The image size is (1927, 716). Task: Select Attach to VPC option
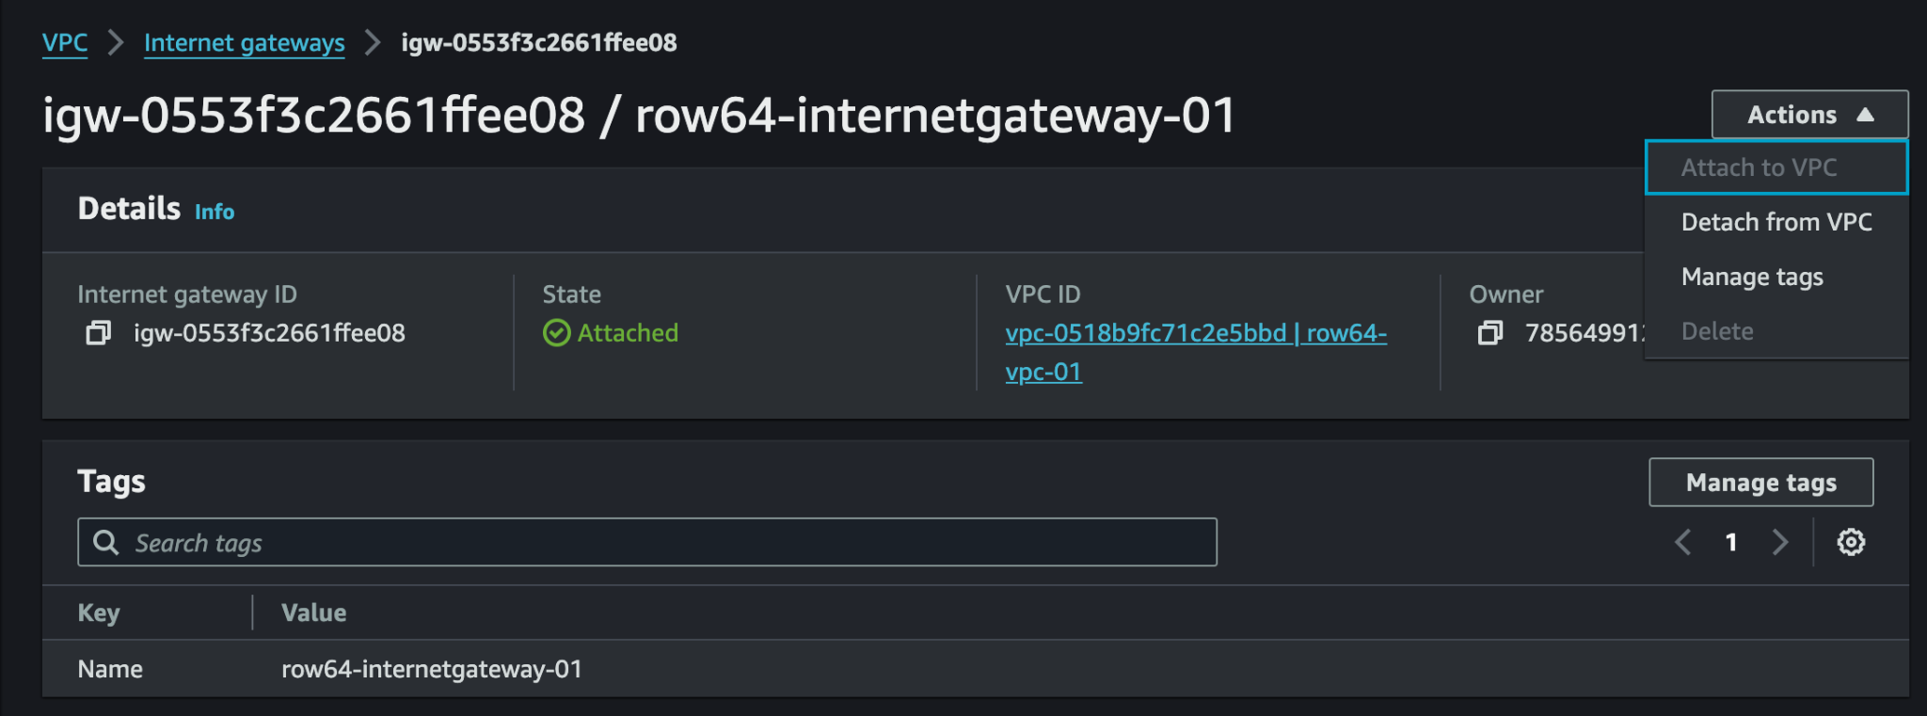tap(1776, 167)
